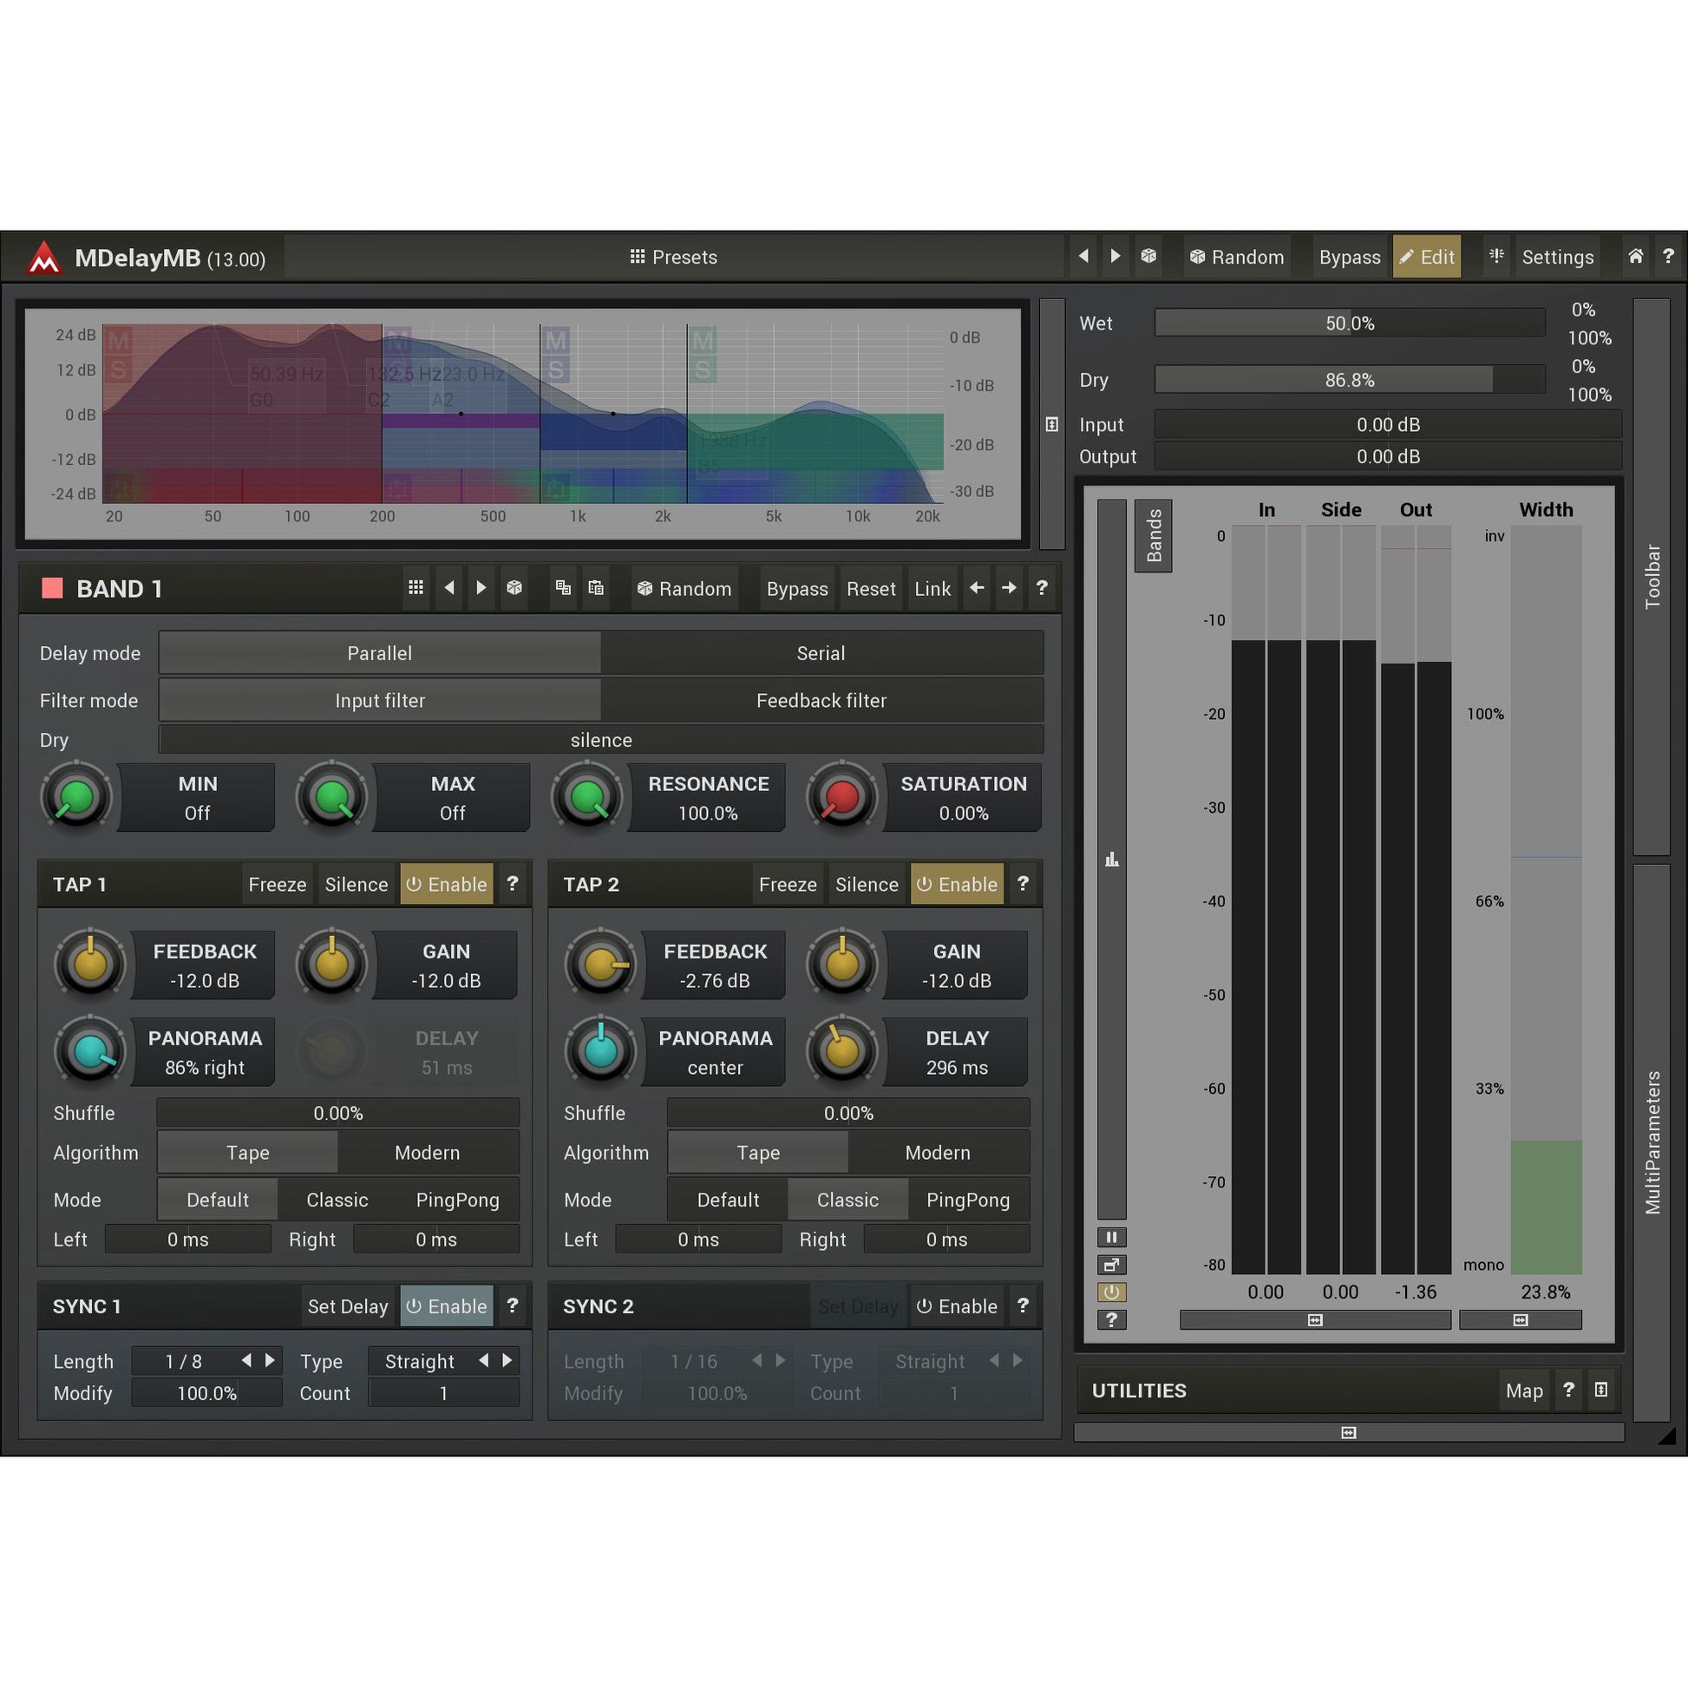Image resolution: width=1688 pixels, height=1688 pixels.
Task: Click the Utilities panel question mark help
Action: 1568,1390
